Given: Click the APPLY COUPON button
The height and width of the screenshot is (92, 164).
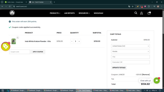Looking at the screenshot, I should click(38, 52).
